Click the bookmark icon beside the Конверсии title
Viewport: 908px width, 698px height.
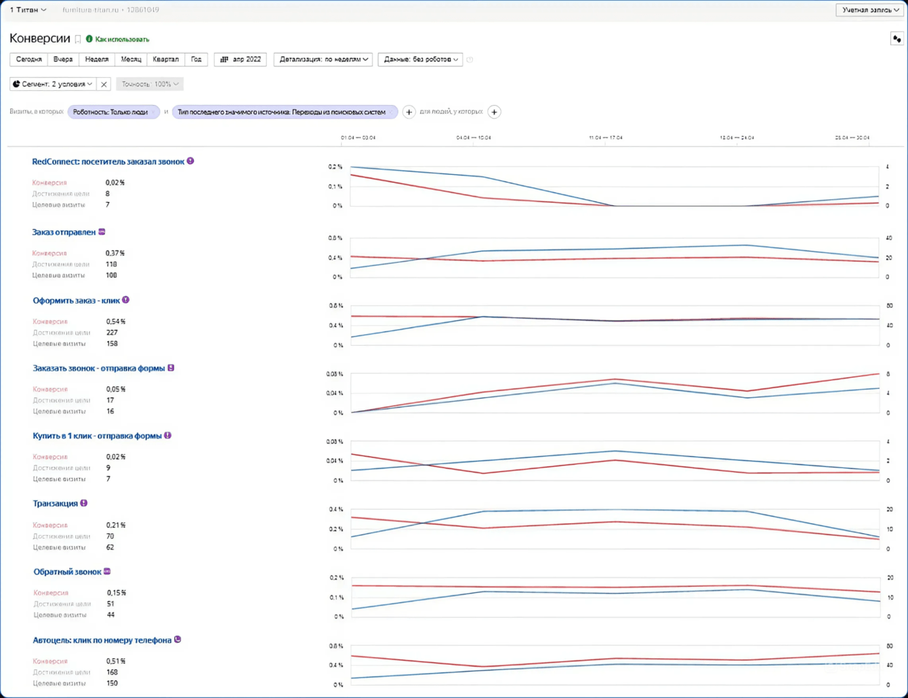coord(78,39)
